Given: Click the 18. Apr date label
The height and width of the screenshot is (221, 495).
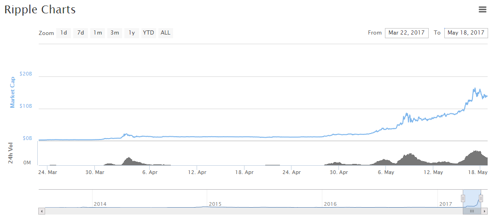Looking at the screenshot, I should [245, 172].
